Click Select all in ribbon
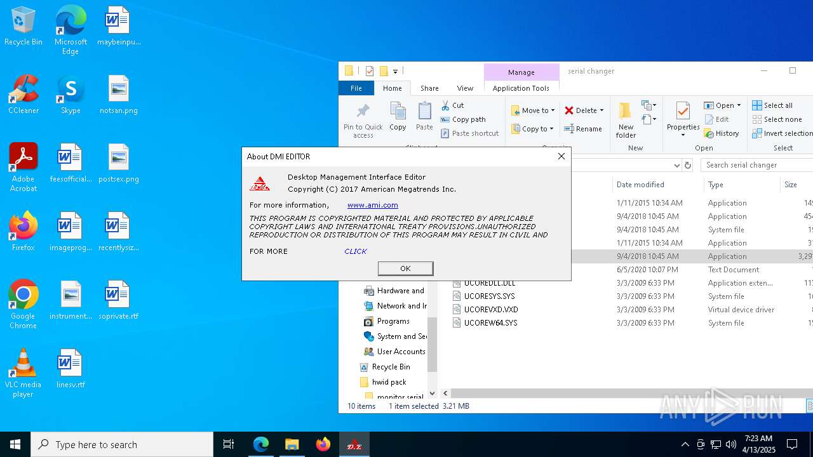813x457 pixels. pyautogui.click(x=772, y=105)
